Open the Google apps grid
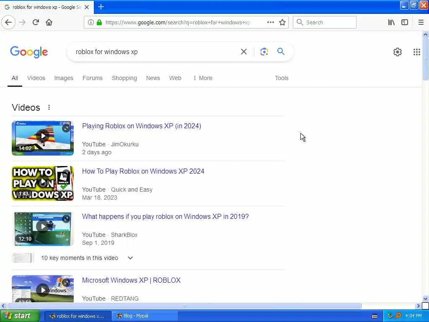The width and height of the screenshot is (429, 322). coord(417,52)
